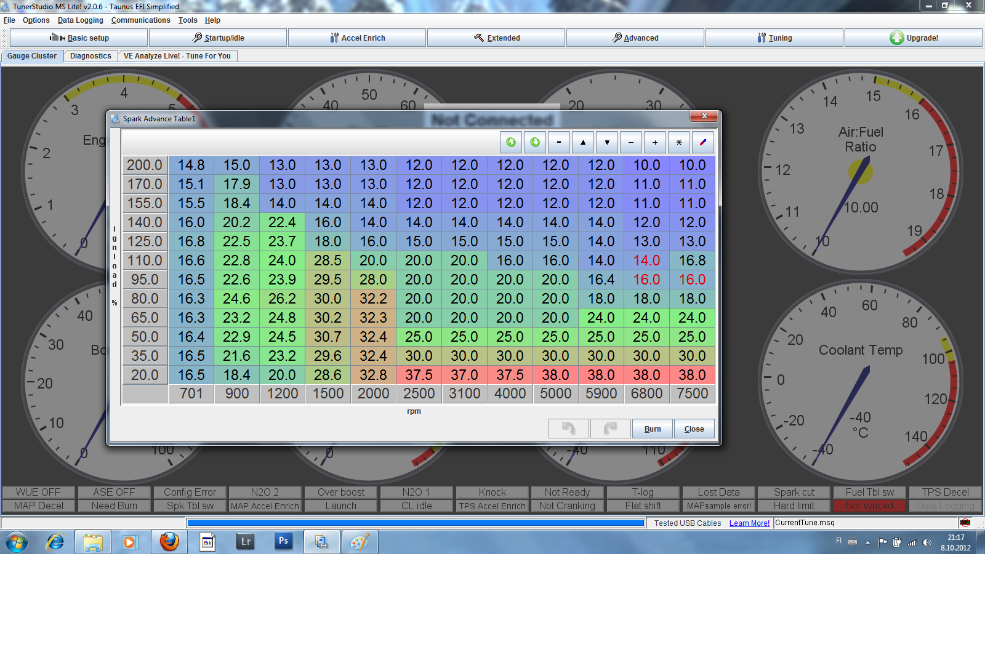Click the Burn button
This screenshot has height=665, width=985.
pyautogui.click(x=653, y=429)
